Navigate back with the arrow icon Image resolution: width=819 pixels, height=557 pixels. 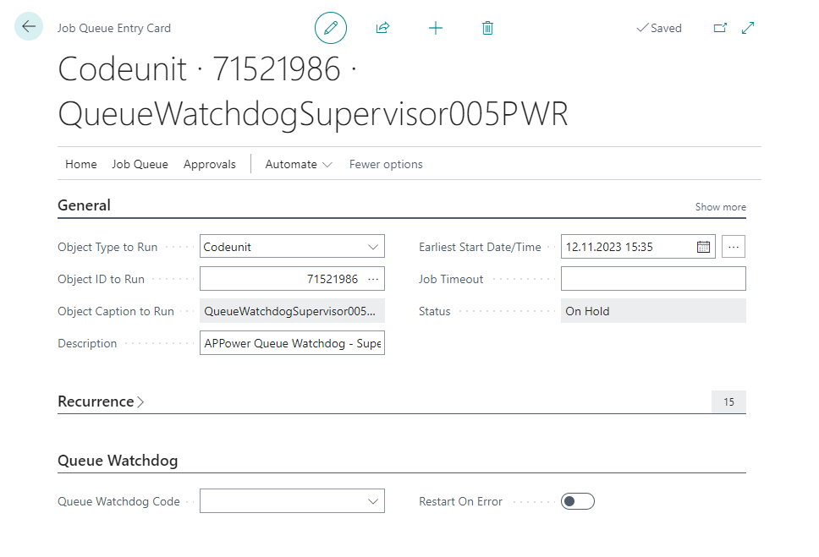point(28,27)
